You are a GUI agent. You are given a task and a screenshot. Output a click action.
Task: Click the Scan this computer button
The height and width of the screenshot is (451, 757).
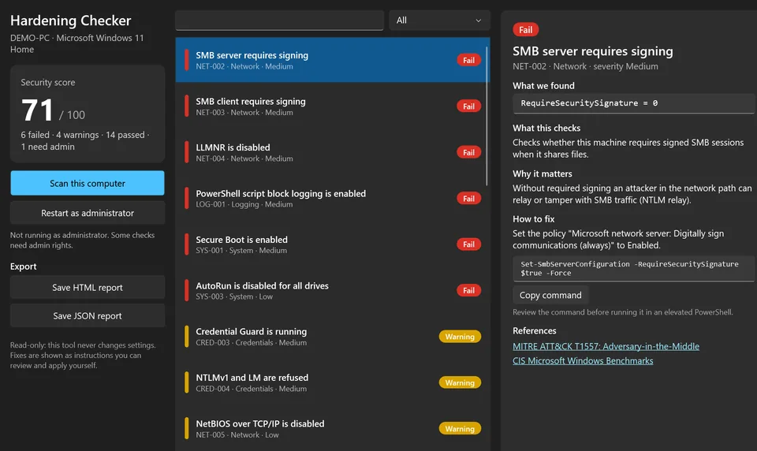tap(88, 183)
